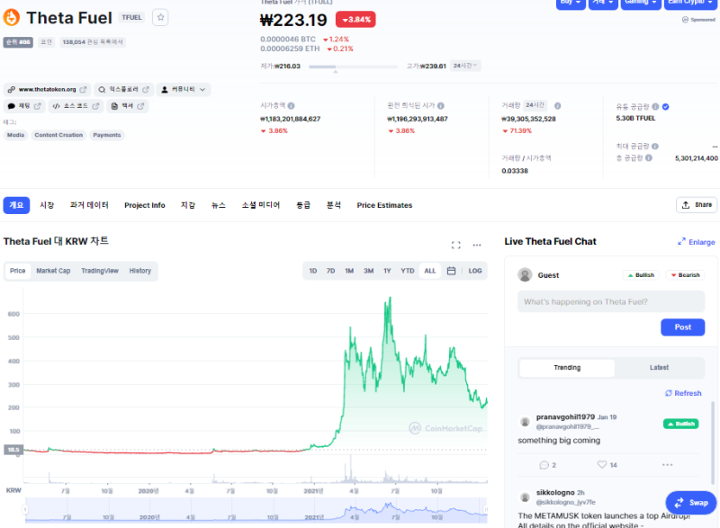This screenshot has height=528, width=720.
Task: Open the social media tab
Action: (x=261, y=205)
